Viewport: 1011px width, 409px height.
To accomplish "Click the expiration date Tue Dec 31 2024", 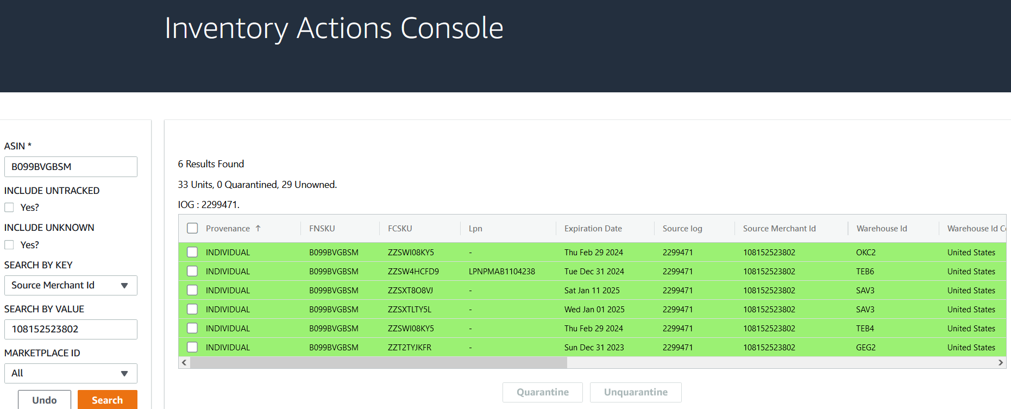I will 594,272.
